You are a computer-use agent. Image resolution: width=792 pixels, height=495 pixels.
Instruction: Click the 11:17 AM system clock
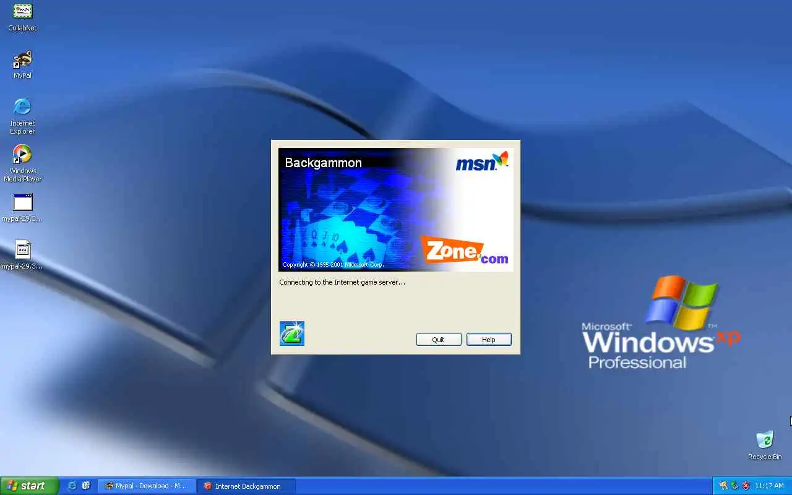(x=769, y=486)
